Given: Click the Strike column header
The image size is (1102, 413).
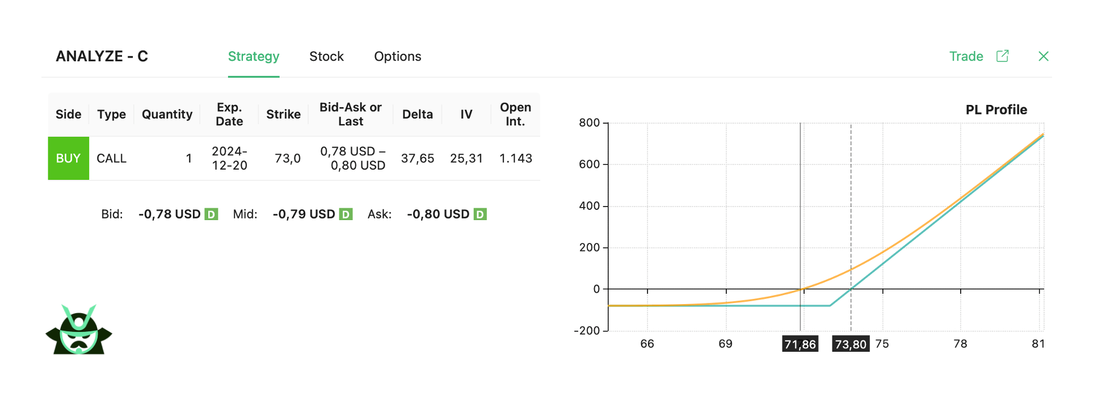Looking at the screenshot, I should pos(283,114).
